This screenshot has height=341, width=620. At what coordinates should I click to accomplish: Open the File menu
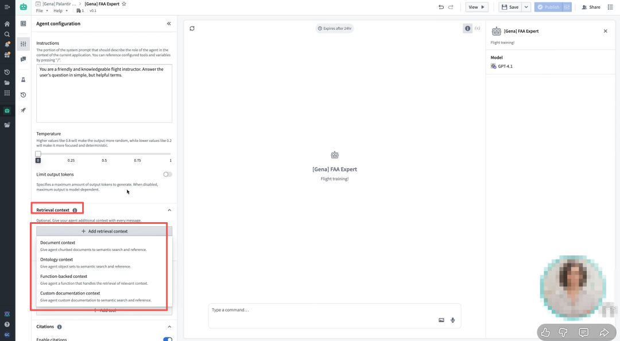point(41,11)
